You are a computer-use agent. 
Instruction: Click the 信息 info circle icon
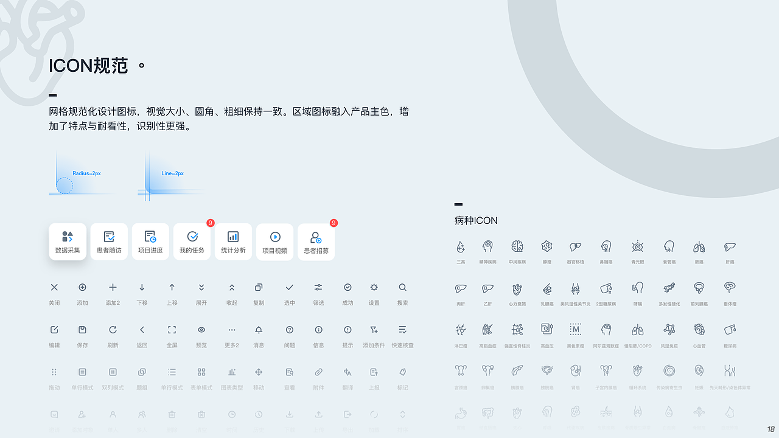coord(318,330)
